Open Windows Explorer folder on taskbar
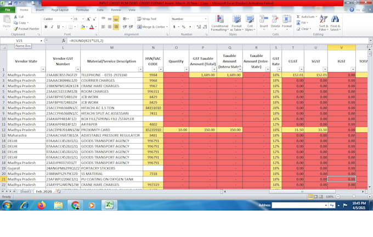The height and width of the screenshot is (237, 373). [58, 205]
